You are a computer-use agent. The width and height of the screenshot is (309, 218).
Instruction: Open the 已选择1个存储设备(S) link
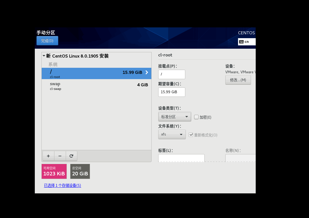pyautogui.click(x=62, y=185)
